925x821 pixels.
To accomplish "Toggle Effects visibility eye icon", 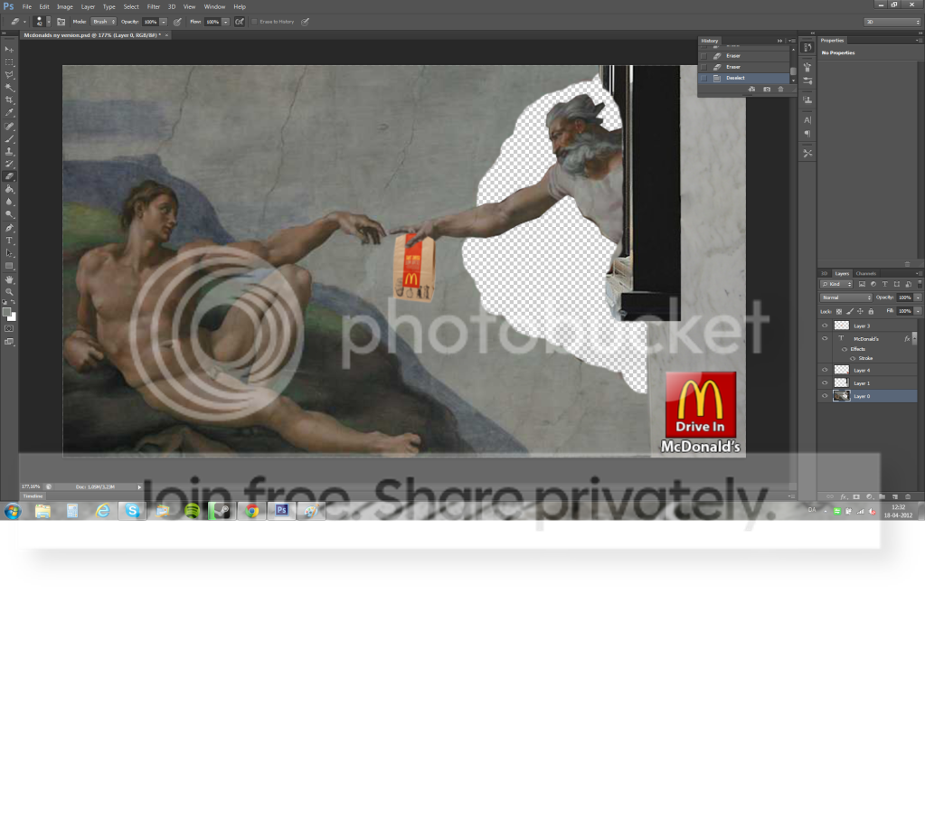I will coord(845,349).
